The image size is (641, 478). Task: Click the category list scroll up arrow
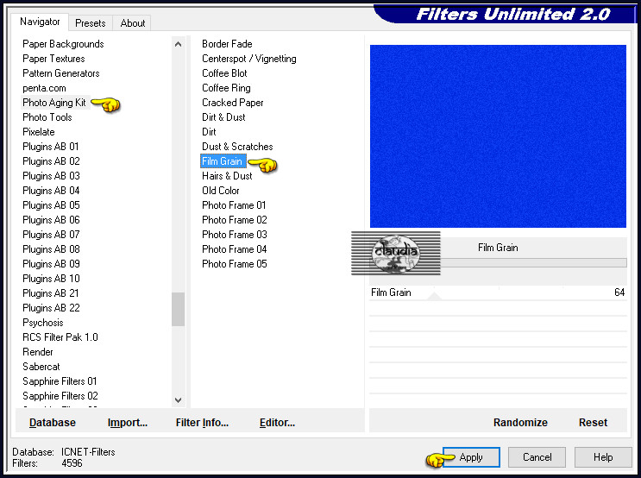point(178,44)
